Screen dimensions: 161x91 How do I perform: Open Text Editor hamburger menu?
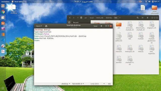[101, 26]
